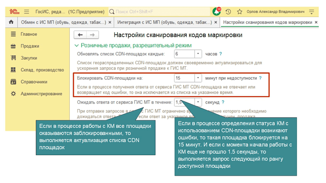Open the history clock icon
326x183 pixels.
point(228,12)
